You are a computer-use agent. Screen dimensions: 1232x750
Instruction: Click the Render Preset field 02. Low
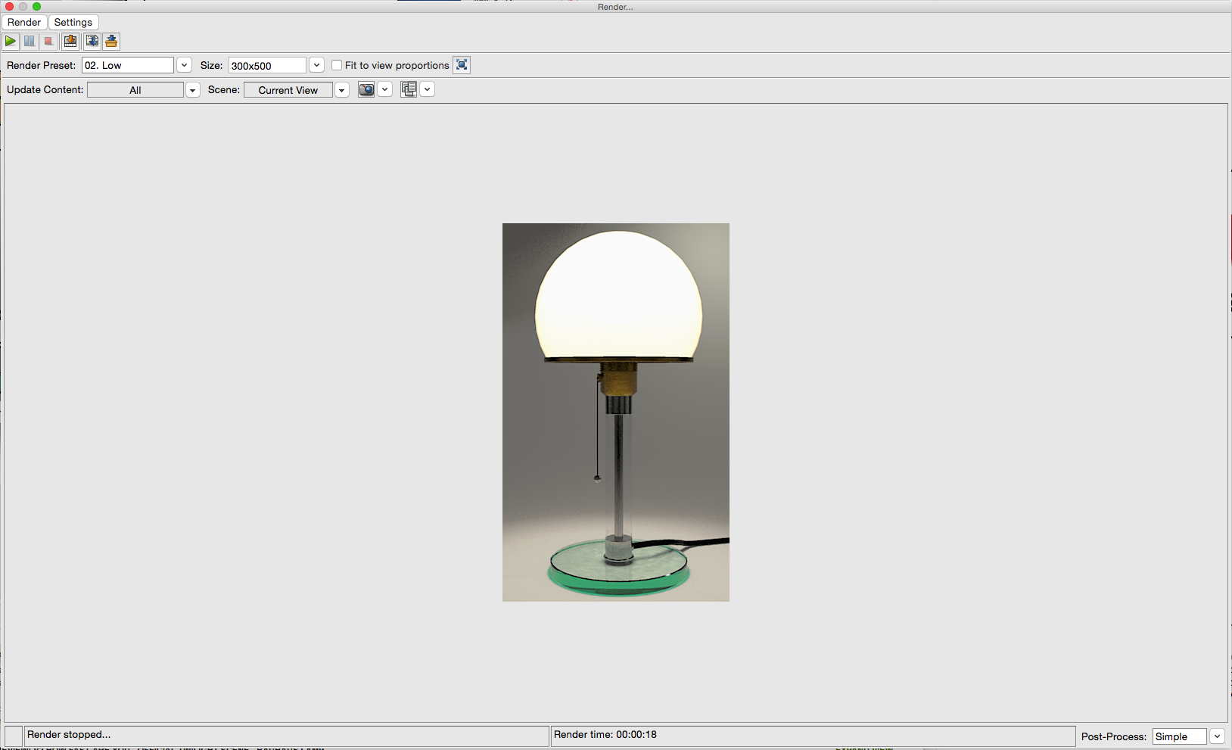[x=128, y=65]
